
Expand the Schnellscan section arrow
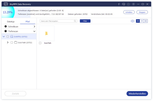pyautogui.click(x=34, y=26)
